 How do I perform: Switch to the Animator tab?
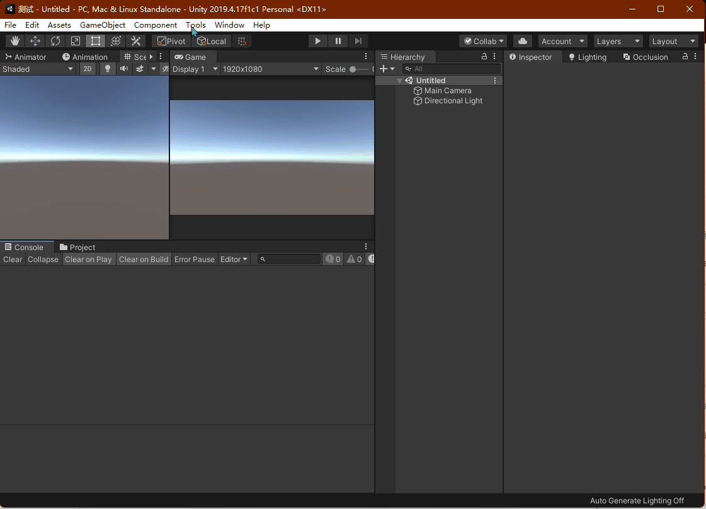tap(26, 57)
